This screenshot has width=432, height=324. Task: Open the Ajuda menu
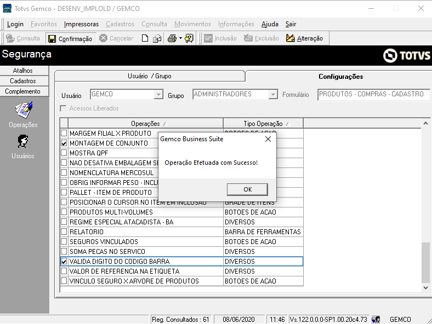tap(270, 24)
